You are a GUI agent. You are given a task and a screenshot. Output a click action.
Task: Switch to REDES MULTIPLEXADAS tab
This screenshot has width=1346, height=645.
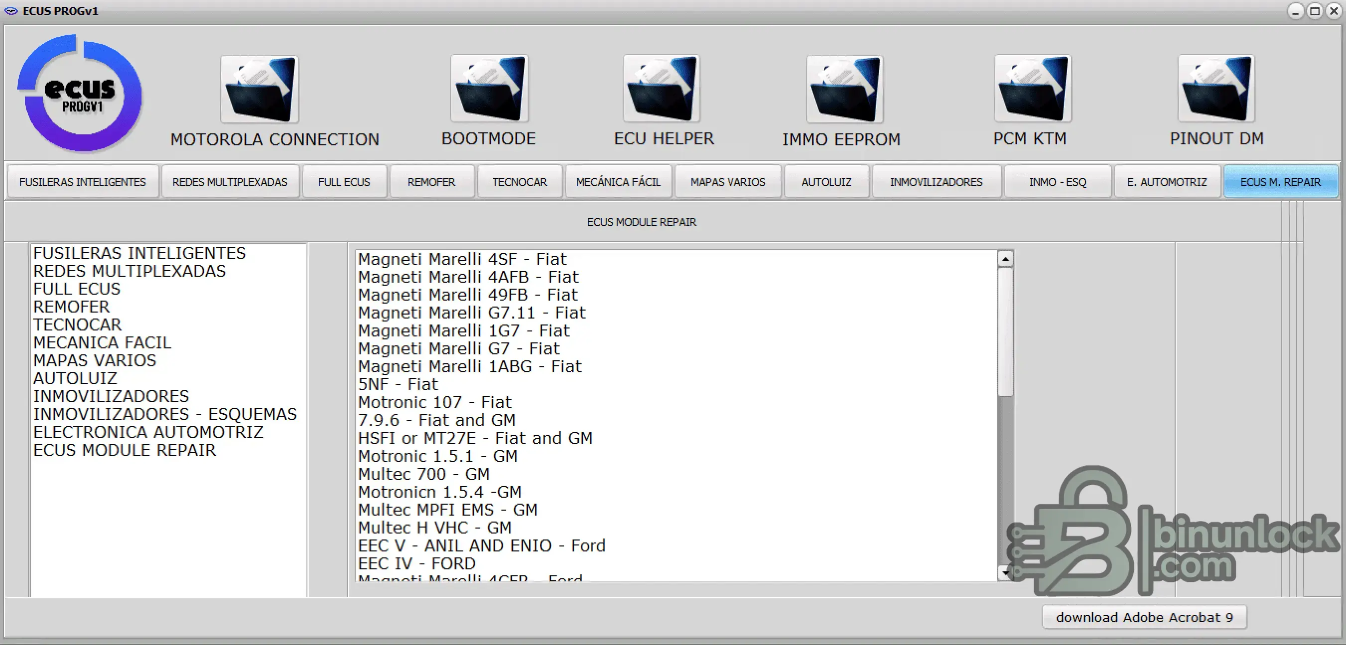click(x=230, y=182)
